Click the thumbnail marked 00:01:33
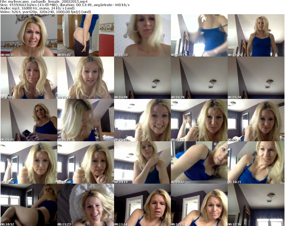Viewport: 285px width, 226px height. click(x=142, y=35)
